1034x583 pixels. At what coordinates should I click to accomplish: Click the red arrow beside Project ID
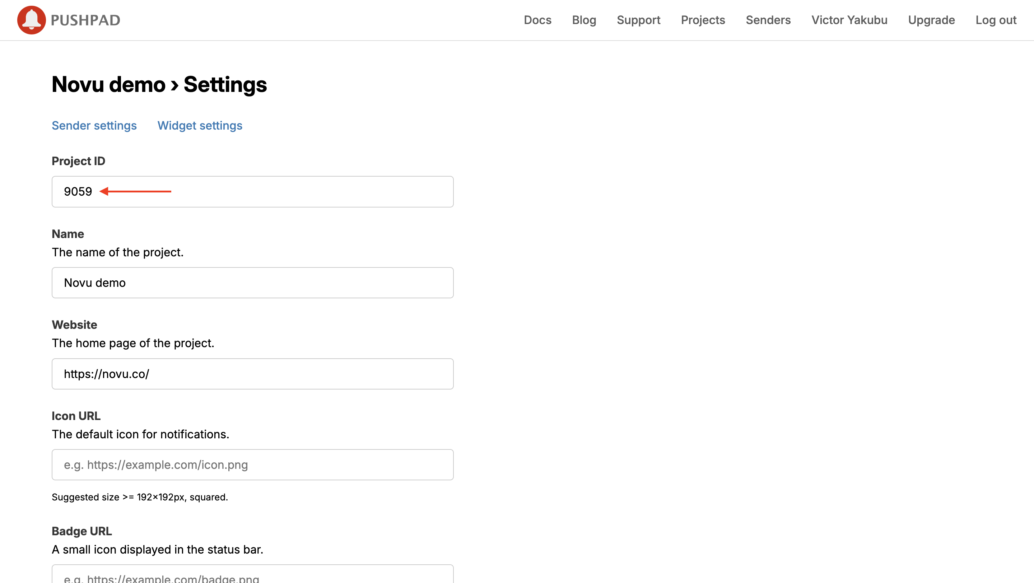135,191
